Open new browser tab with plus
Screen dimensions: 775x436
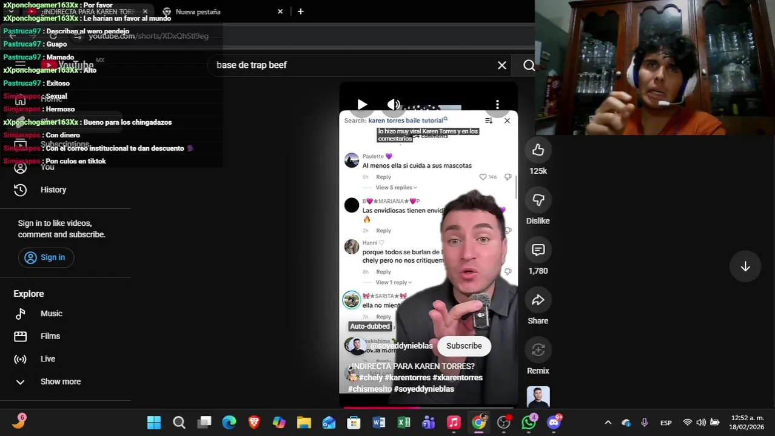[300, 12]
